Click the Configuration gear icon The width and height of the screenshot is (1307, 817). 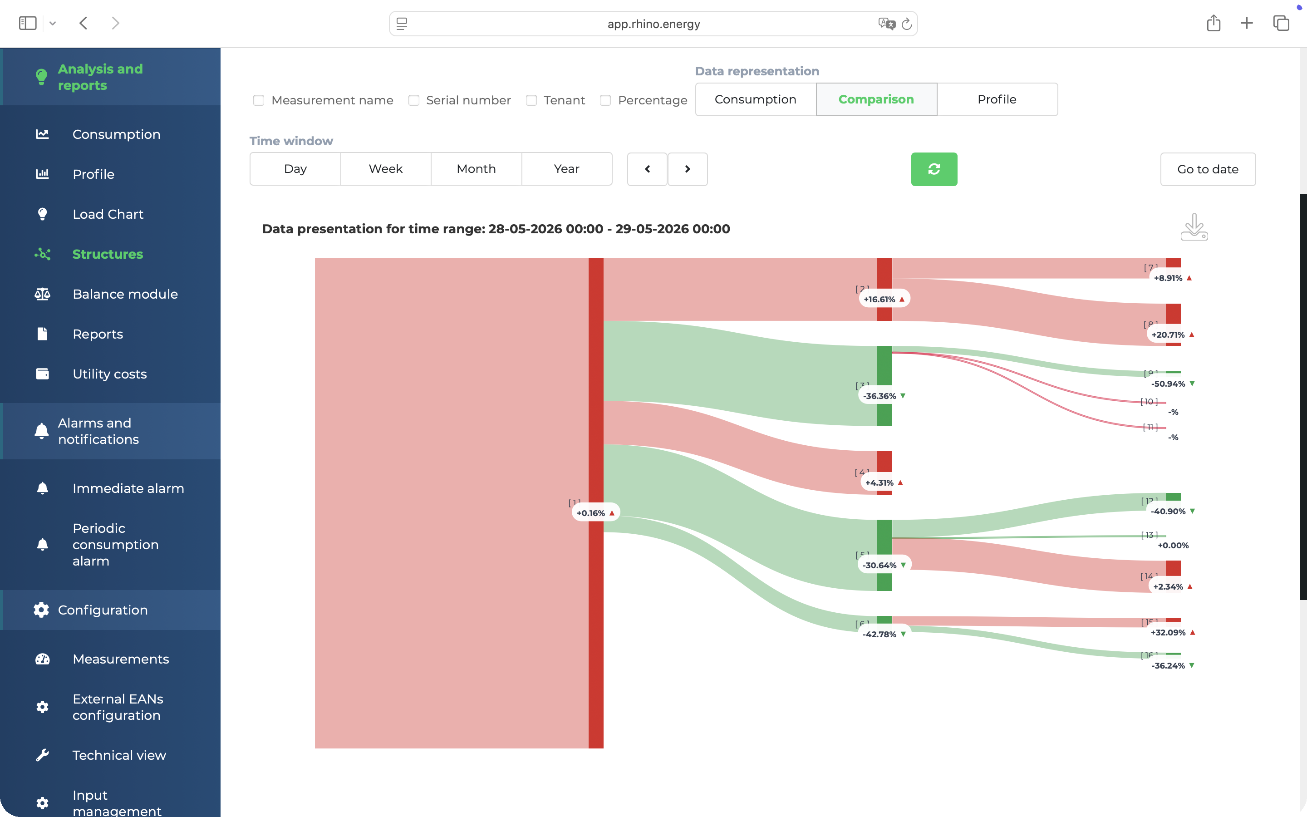coord(41,610)
